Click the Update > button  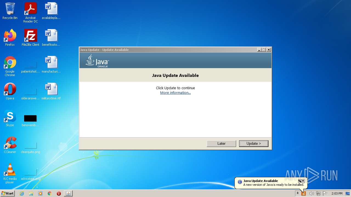tap(254, 144)
